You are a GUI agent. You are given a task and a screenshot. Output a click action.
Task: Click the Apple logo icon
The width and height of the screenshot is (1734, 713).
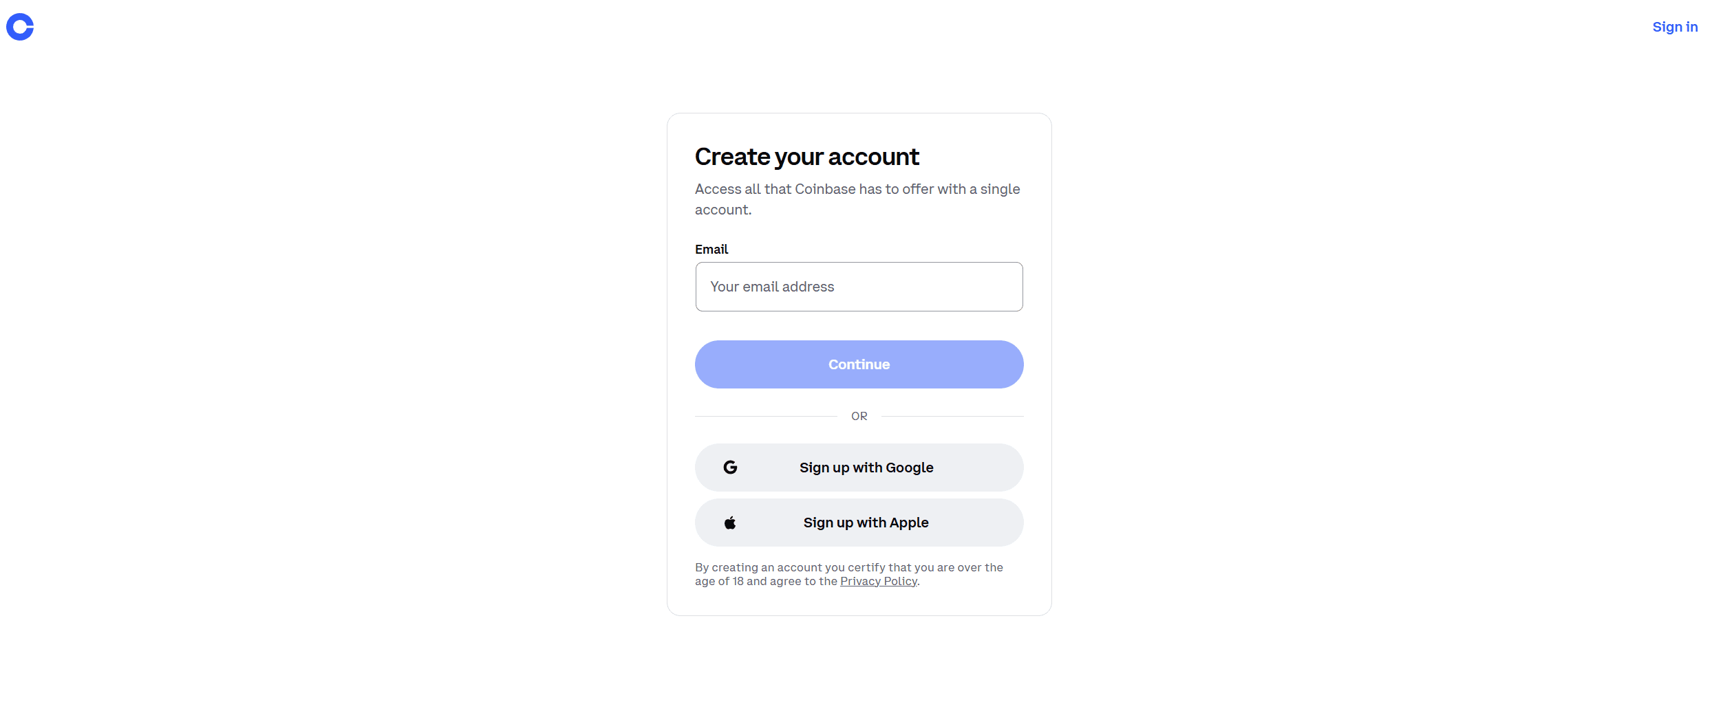730,523
